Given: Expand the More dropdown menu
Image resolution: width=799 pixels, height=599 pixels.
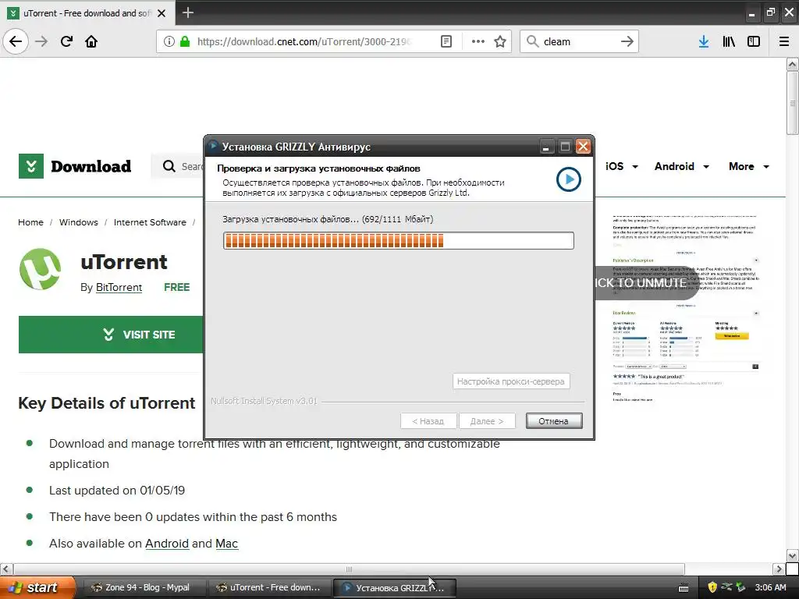Looking at the screenshot, I should coord(748,167).
